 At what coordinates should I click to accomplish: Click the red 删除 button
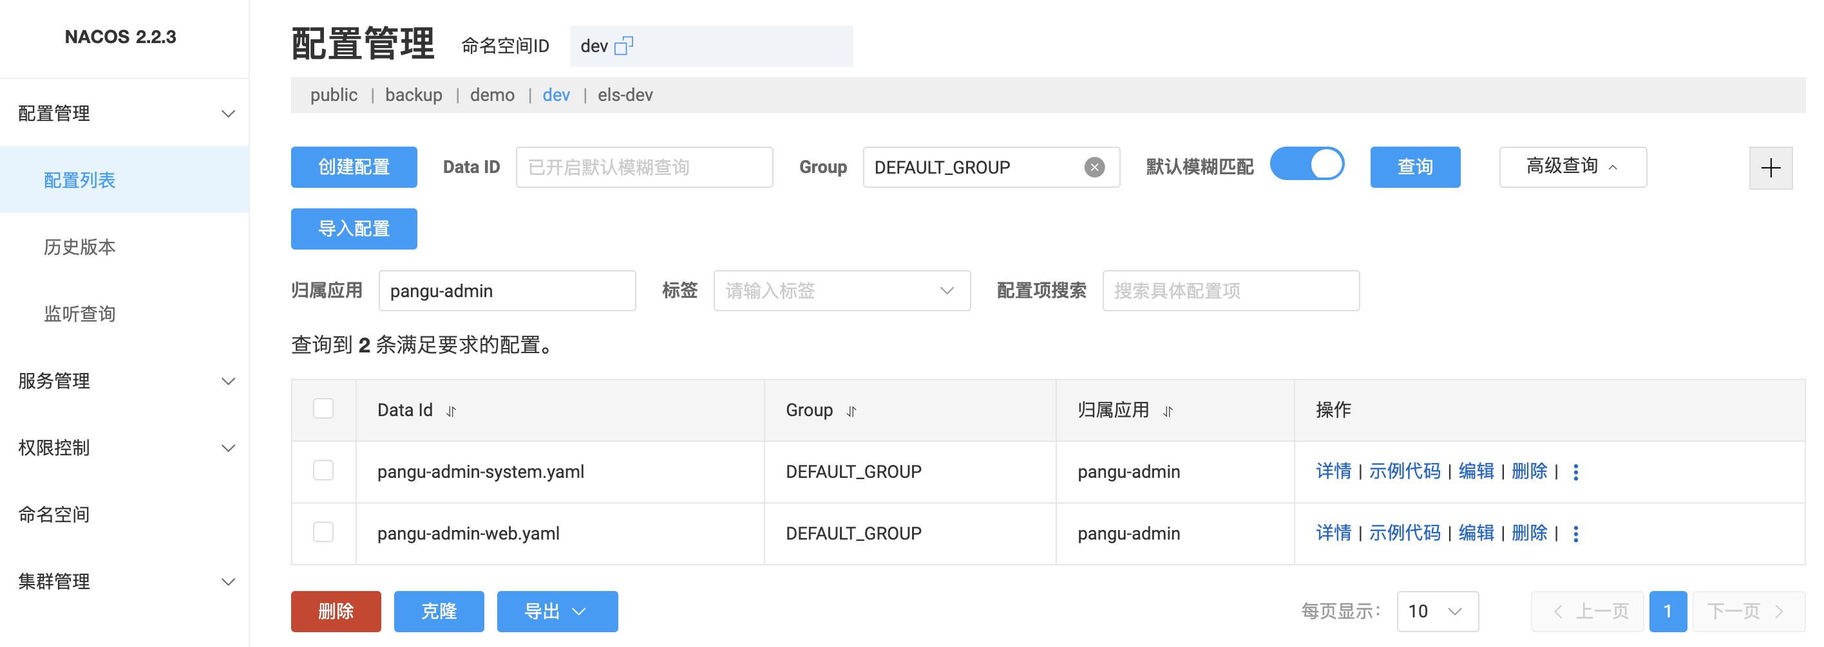click(336, 612)
